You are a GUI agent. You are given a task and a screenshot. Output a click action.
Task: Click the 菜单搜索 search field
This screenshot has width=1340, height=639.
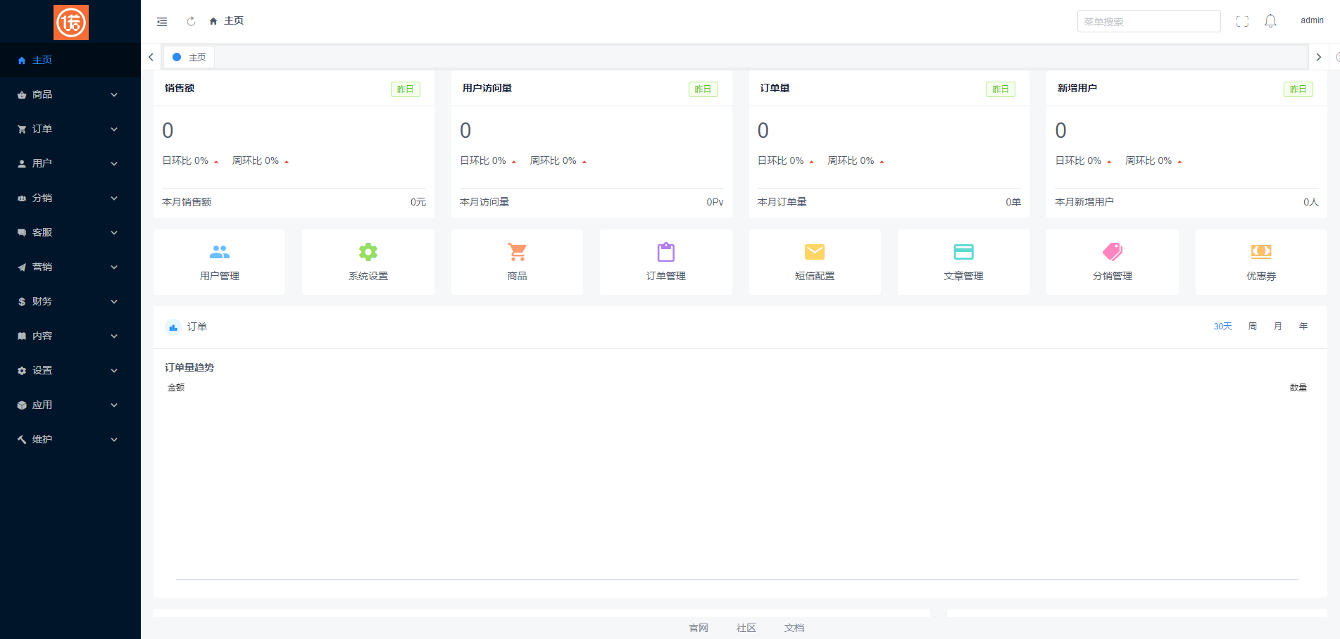[1148, 20]
